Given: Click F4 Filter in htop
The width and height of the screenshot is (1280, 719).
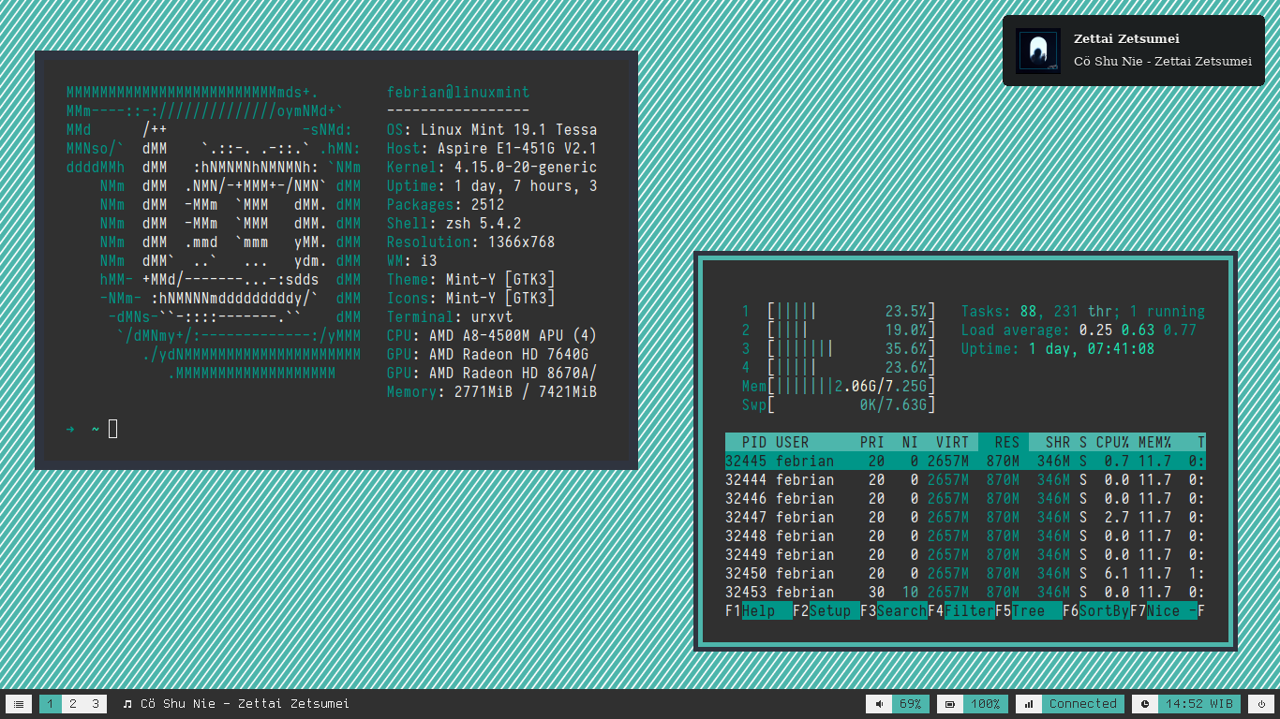Looking at the screenshot, I should [x=961, y=610].
